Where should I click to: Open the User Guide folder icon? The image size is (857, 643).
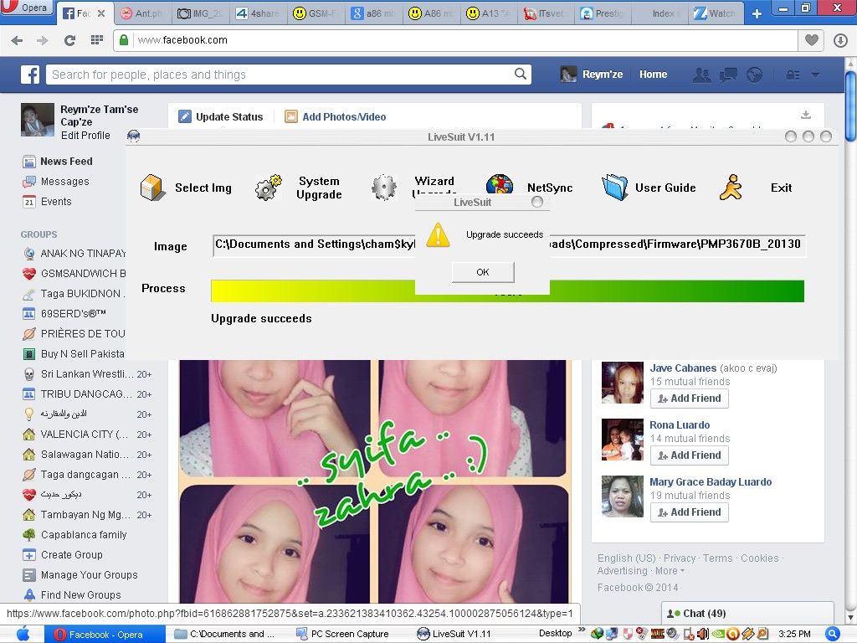(x=615, y=188)
